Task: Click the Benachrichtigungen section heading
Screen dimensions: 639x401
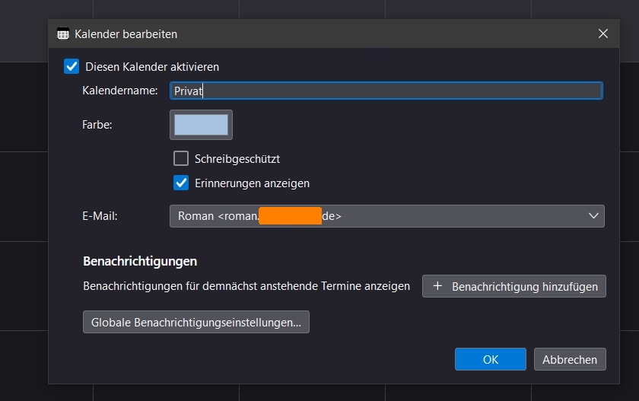Action: [x=140, y=261]
